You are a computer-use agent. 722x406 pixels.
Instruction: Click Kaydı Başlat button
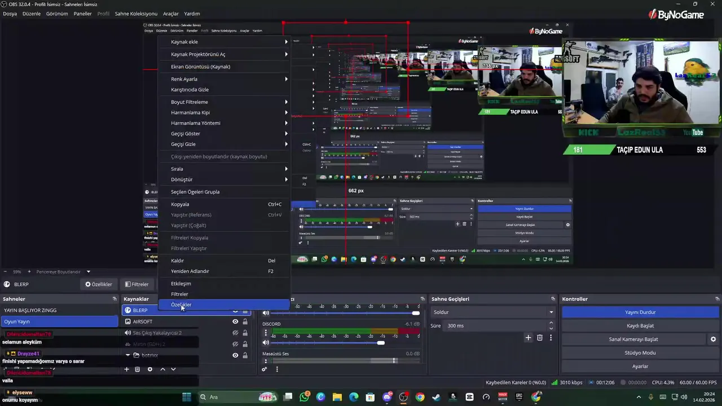[640, 326]
